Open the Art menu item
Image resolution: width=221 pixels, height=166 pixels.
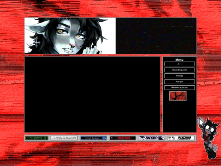[179, 64]
